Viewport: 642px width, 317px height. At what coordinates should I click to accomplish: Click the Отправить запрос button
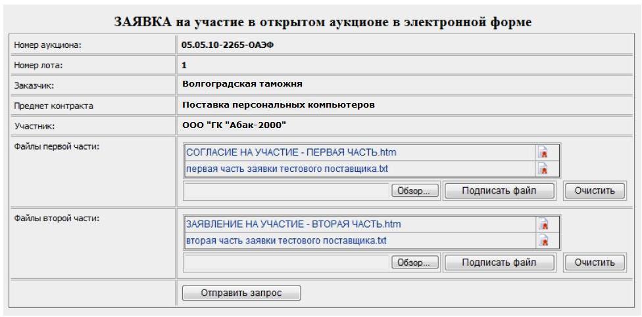241,293
